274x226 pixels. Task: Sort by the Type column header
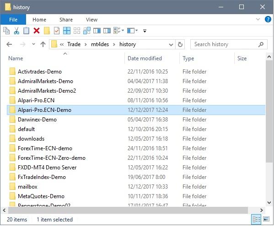[188, 58]
